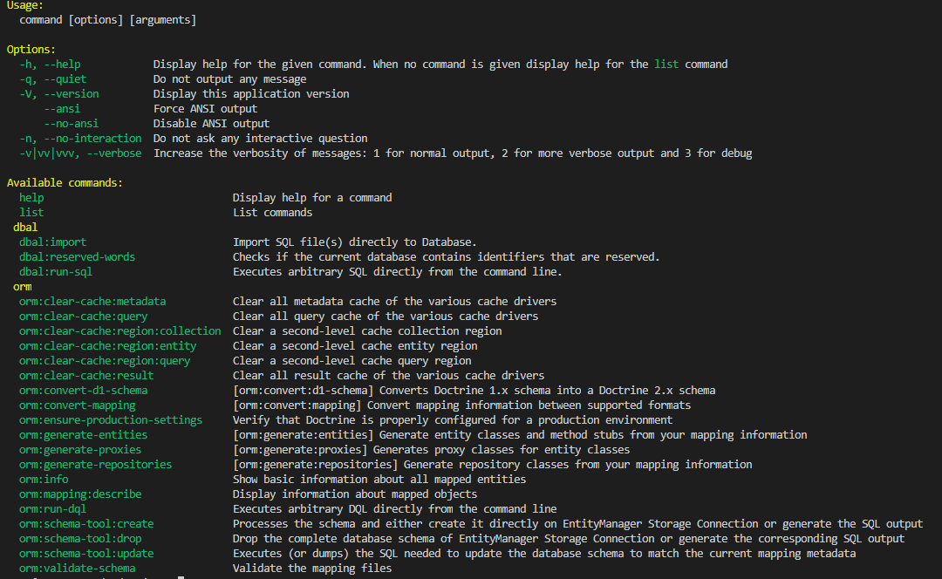
Task: Click the 'dbal' namespace heading
Action: (x=25, y=227)
